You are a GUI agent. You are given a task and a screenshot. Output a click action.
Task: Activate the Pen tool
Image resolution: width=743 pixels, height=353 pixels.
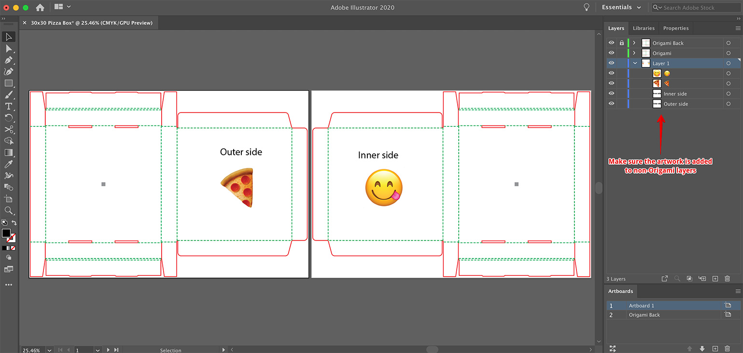pos(9,60)
